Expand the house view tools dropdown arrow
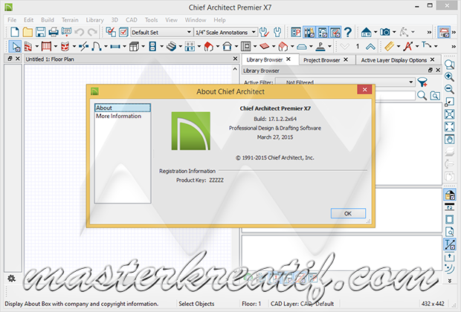 coord(375,32)
